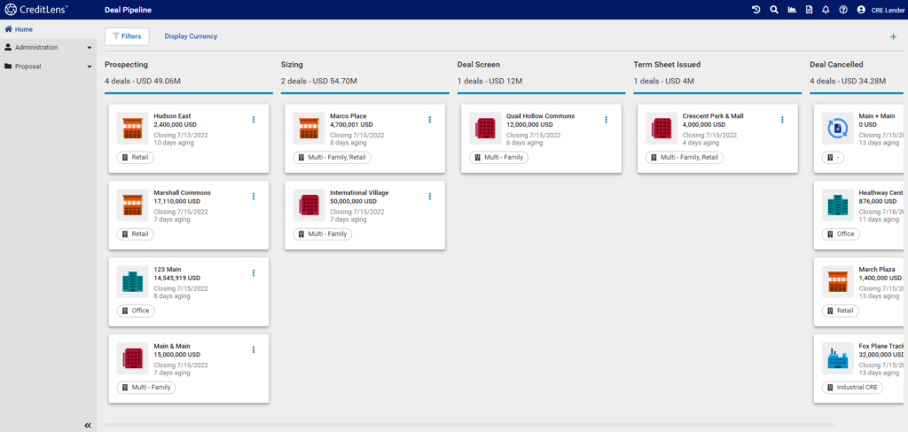Click the help question mark icon
Image resolution: width=908 pixels, height=432 pixels.
(843, 10)
